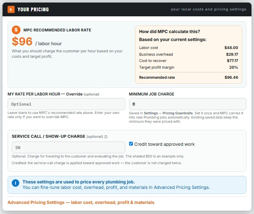254x214 pixels.
Task: Expand Advanced Pricing Settings section
Action: click(81, 202)
